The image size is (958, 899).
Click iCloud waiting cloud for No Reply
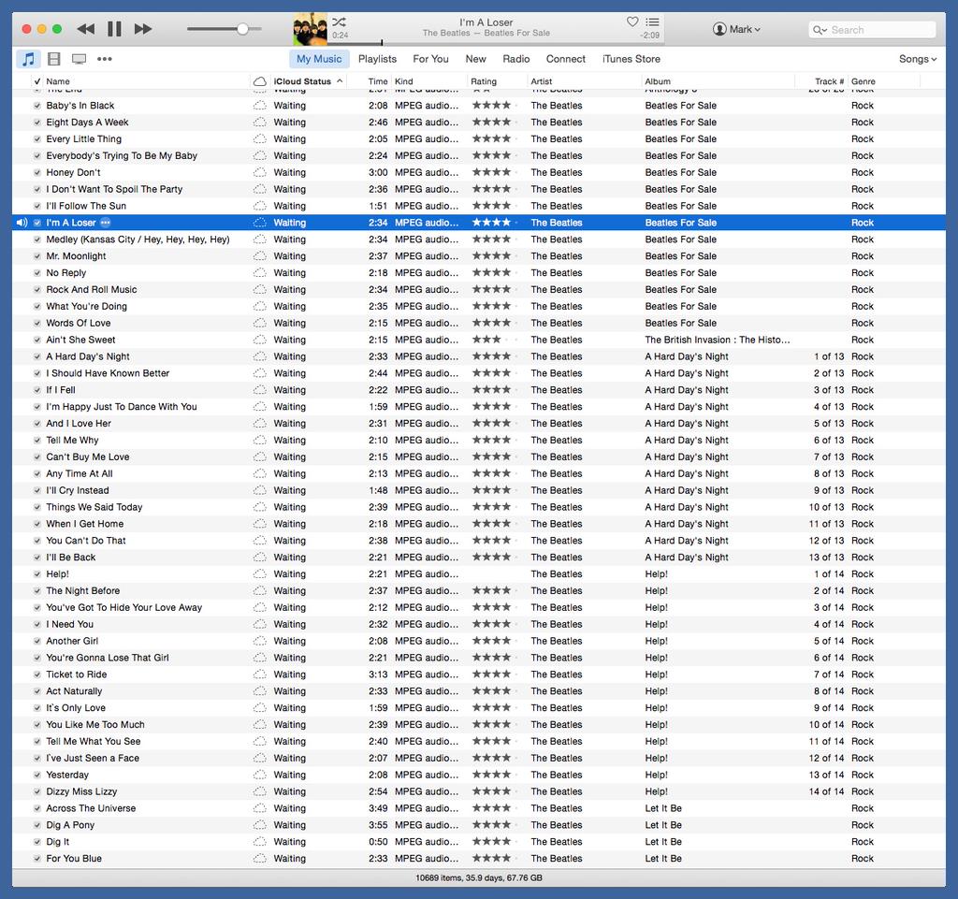pyautogui.click(x=260, y=273)
